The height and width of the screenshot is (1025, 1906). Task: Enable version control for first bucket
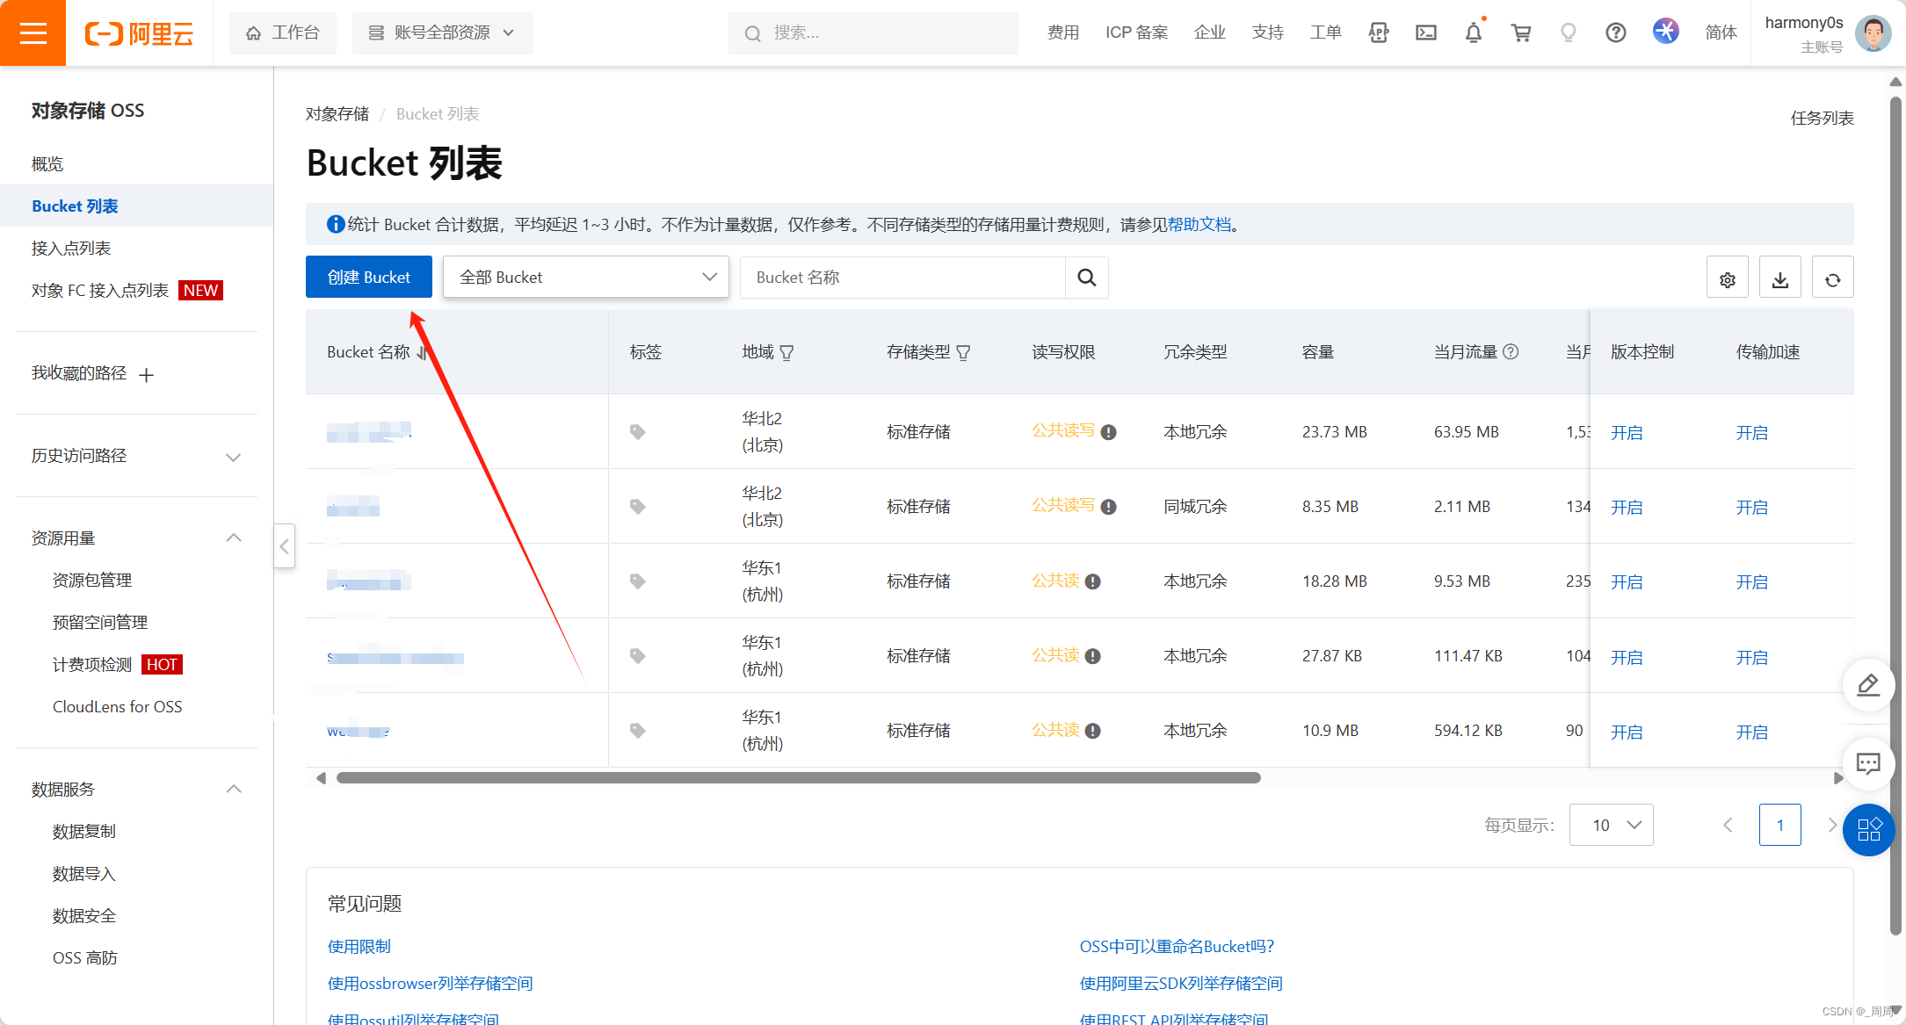click(x=1626, y=433)
